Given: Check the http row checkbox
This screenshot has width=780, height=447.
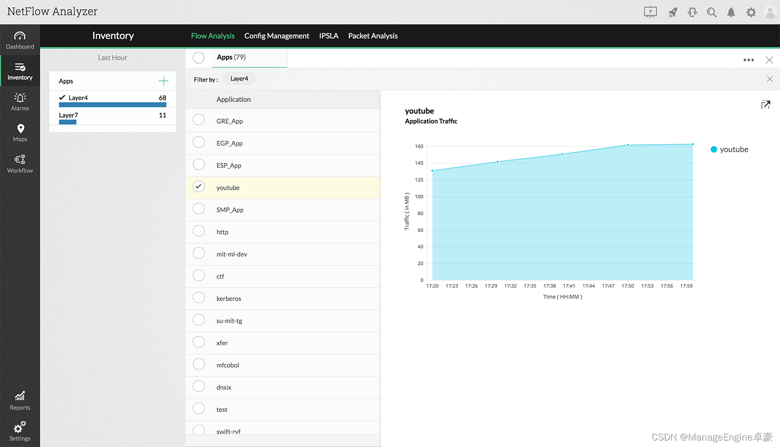Looking at the screenshot, I should [199, 231].
